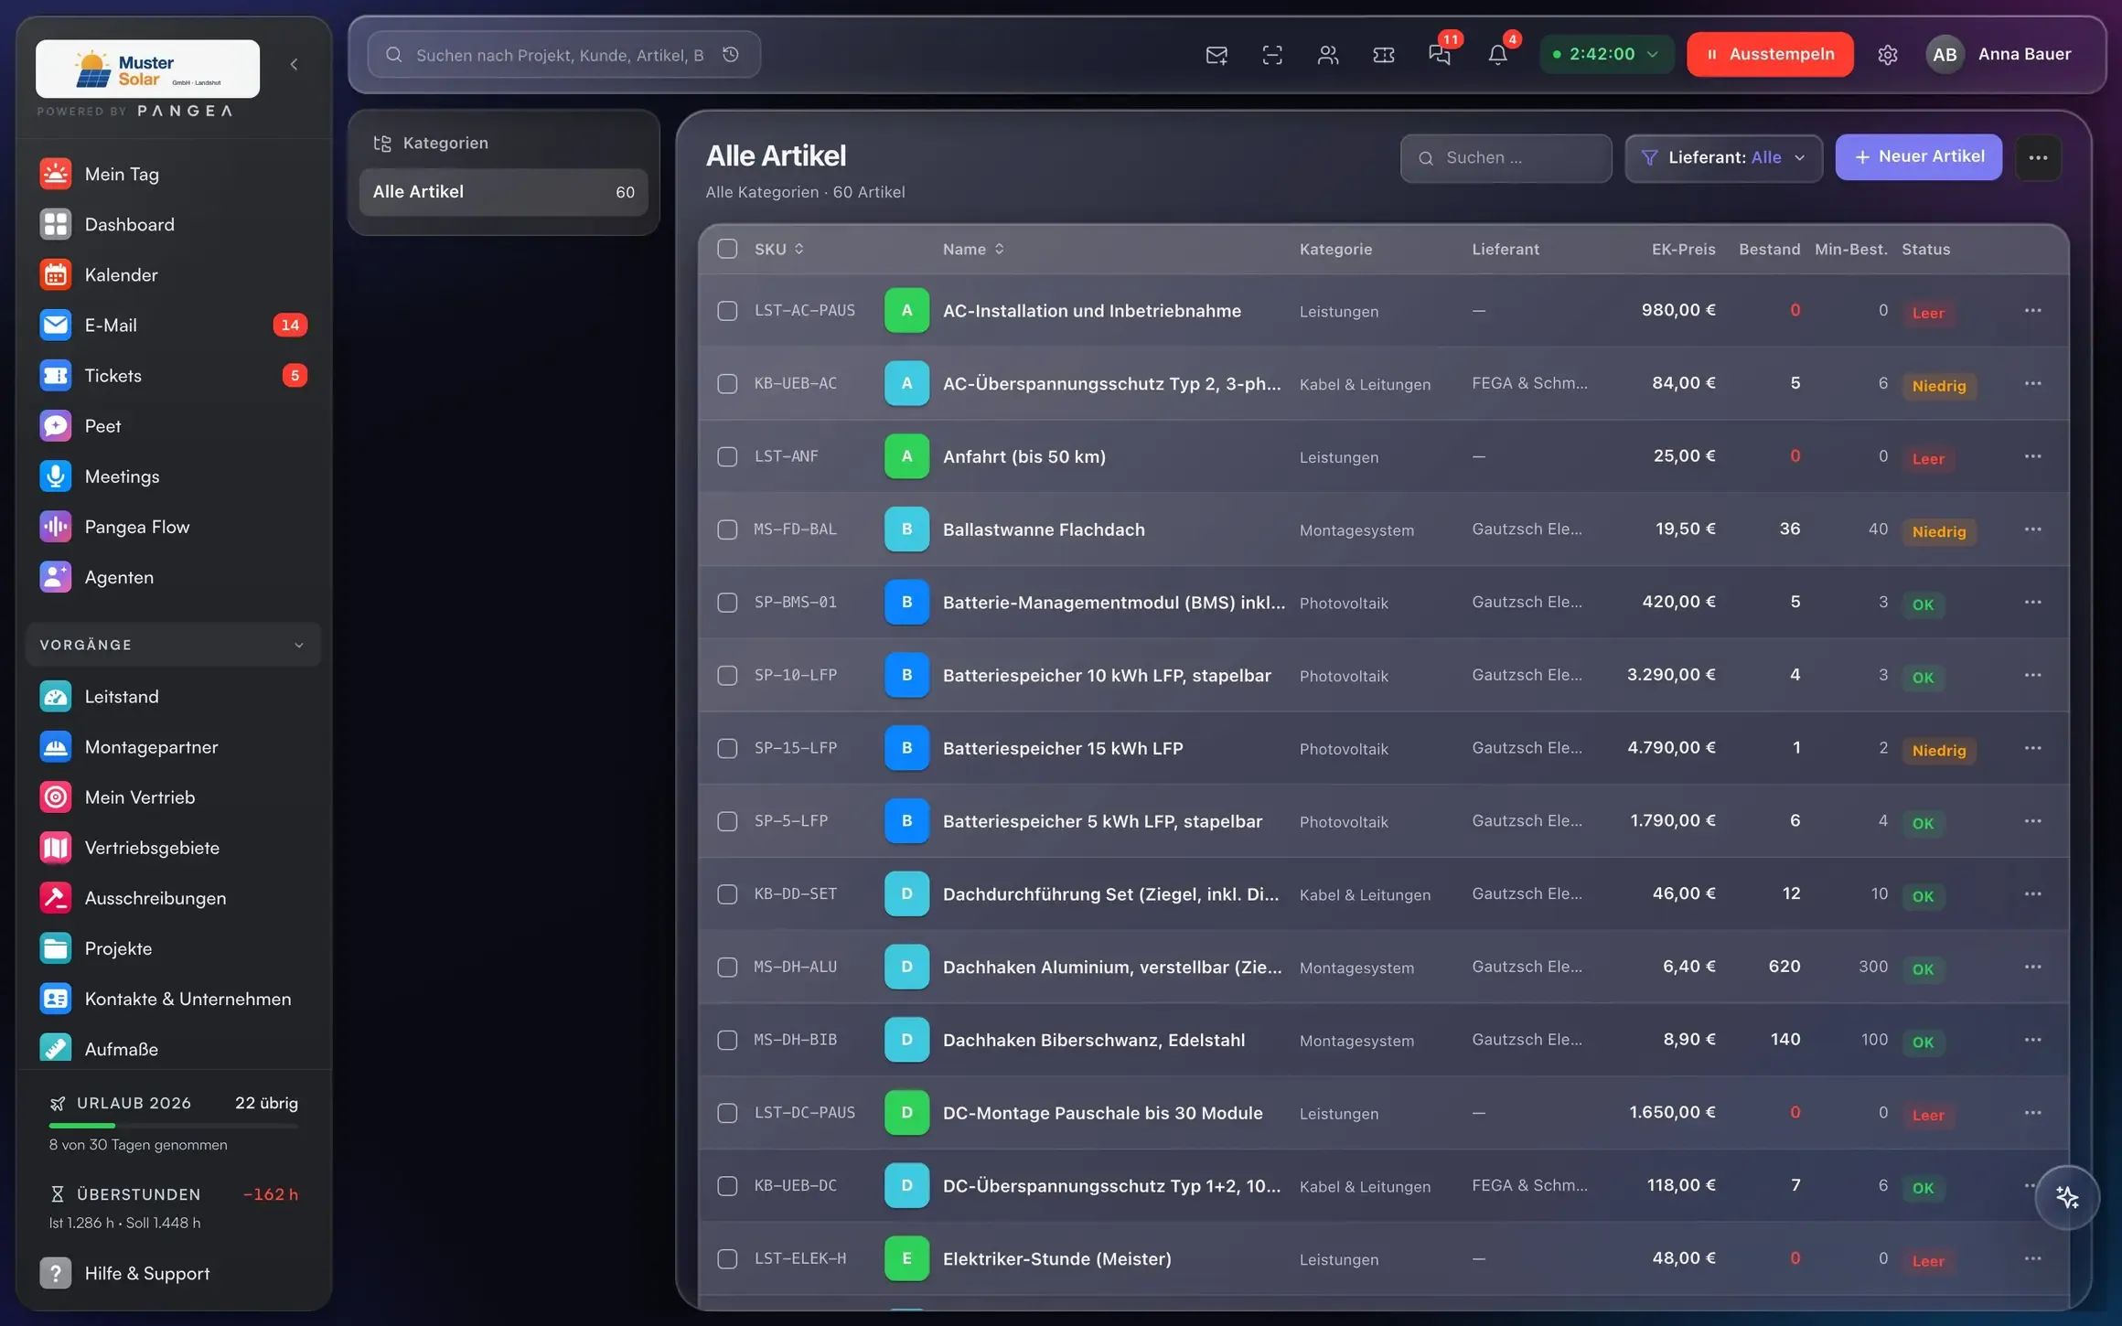Open the more options button beside Neuer Artikel
This screenshot has width=2122, height=1326.
coord(2038,157)
